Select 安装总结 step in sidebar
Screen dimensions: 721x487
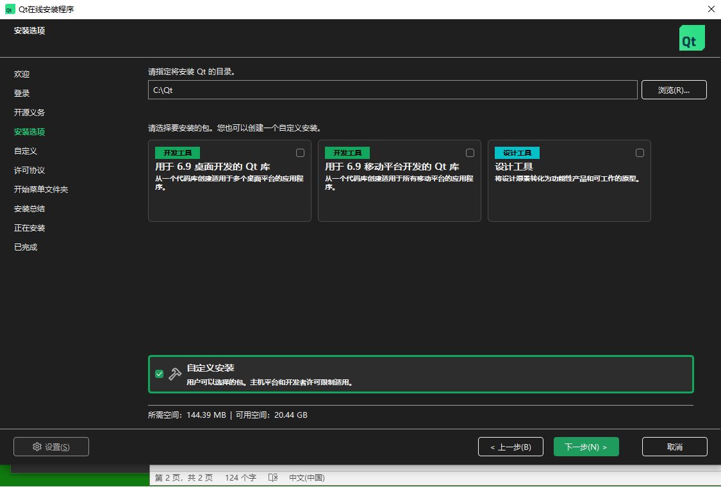click(x=29, y=209)
